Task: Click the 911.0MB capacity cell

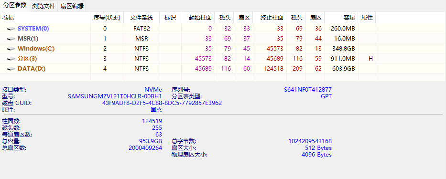Action: [341, 59]
